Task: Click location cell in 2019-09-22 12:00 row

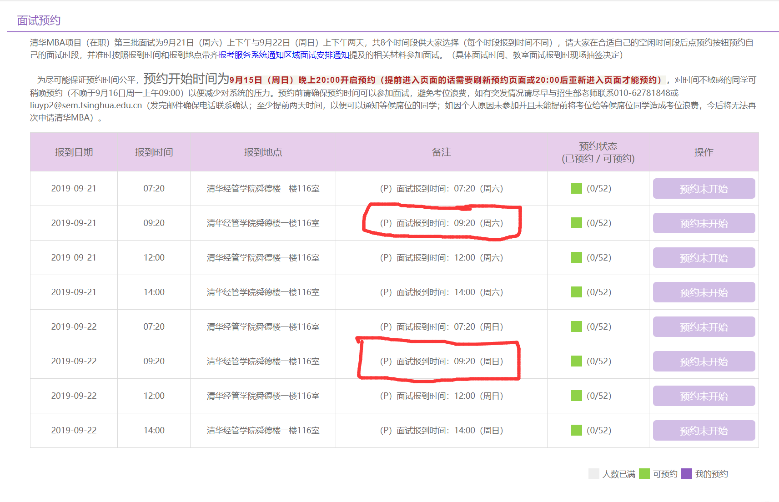Action: 263,396
